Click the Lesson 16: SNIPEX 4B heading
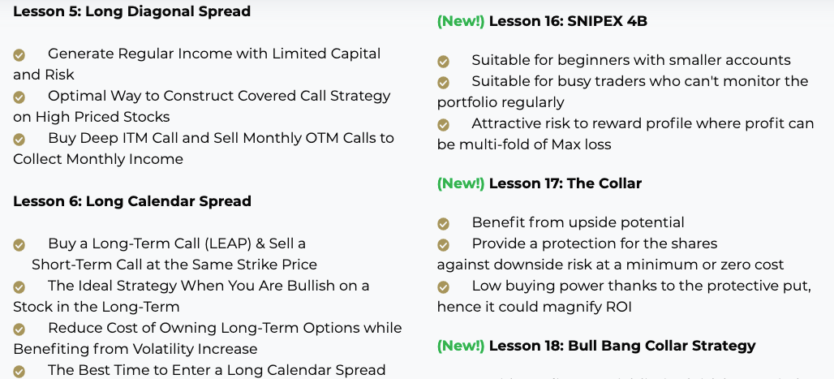The width and height of the screenshot is (834, 379). click(x=568, y=21)
